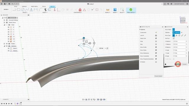Click the red lock Fix constraint
189x106 pixels.
click(x=80, y=10)
